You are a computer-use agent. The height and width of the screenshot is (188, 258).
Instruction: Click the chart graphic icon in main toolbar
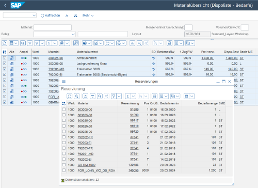tap(96, 43)
